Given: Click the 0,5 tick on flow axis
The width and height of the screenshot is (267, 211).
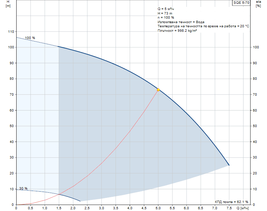Looking at the screenshot, I should click(x=30, y=208).
